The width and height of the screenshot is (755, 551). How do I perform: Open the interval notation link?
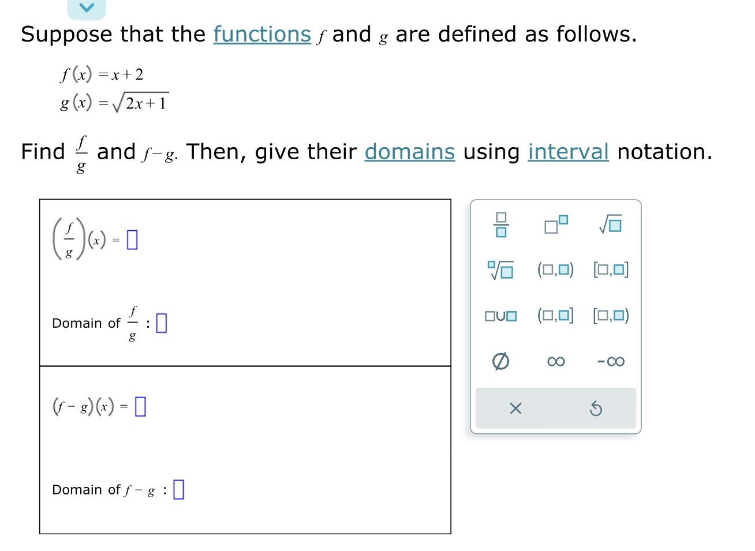pyautogui.click(x=568, y=152)
